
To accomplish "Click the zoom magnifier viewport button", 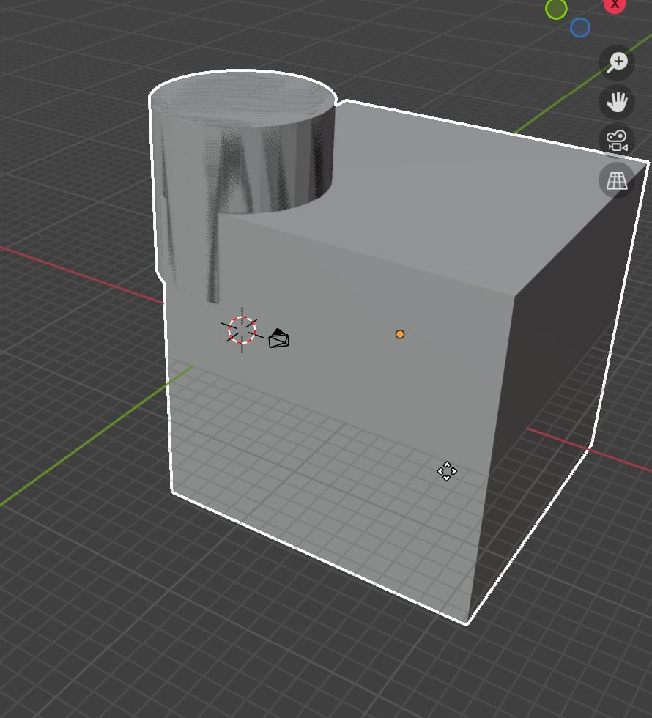I will [617, 63].
